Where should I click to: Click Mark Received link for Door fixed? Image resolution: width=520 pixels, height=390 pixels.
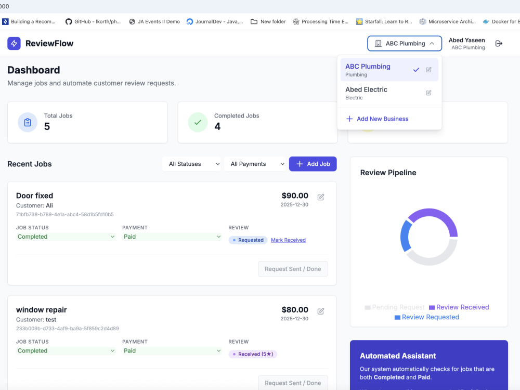tap(288, 240)
